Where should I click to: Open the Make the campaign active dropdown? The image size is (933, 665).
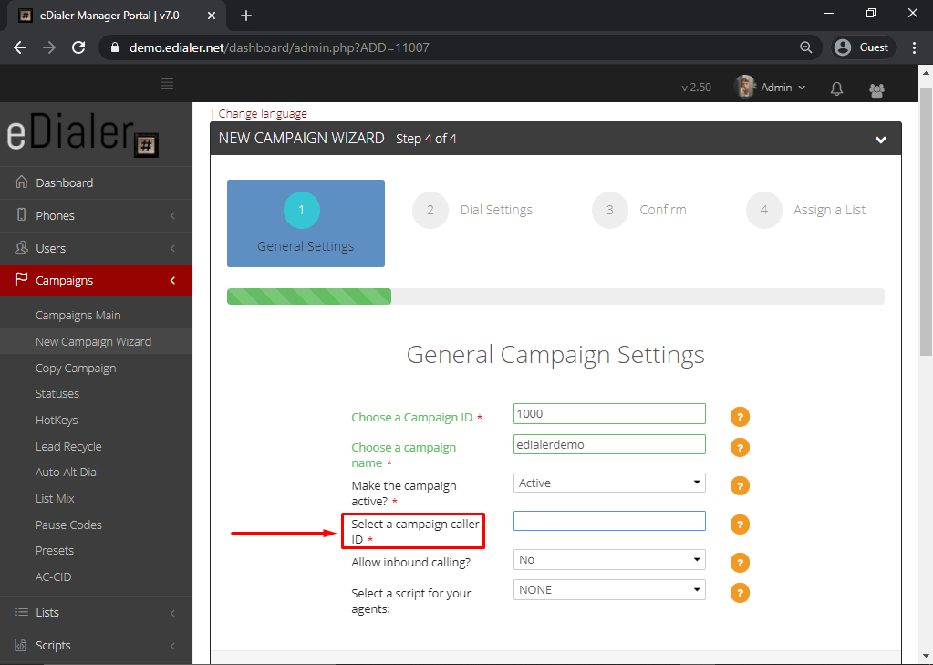[609, 483]
